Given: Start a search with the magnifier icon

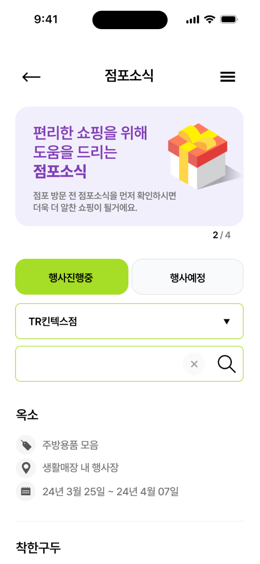Looking at the screenshot, I should point(227,364).
